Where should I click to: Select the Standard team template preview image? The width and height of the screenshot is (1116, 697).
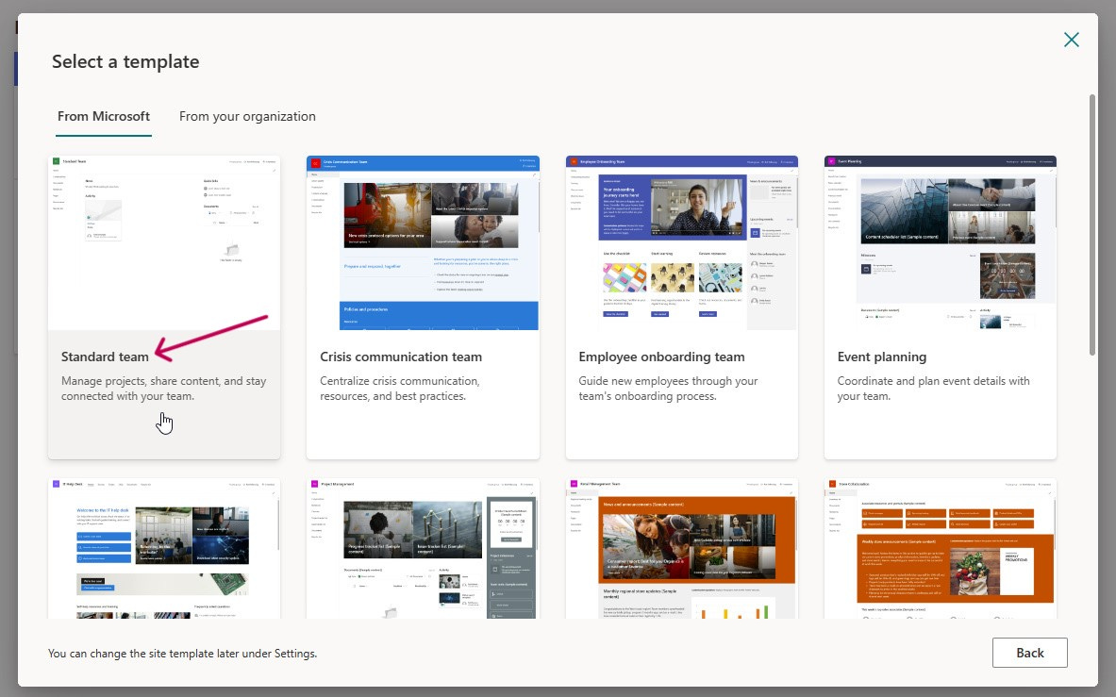164,242
